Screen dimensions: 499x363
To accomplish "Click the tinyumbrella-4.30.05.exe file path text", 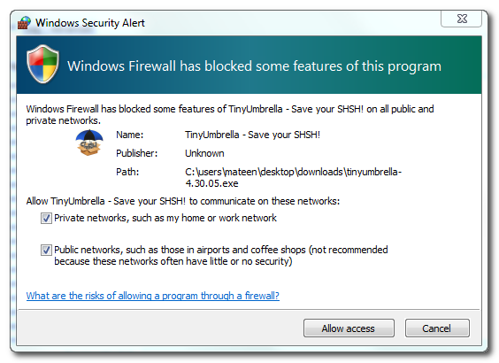I will 294,178.
